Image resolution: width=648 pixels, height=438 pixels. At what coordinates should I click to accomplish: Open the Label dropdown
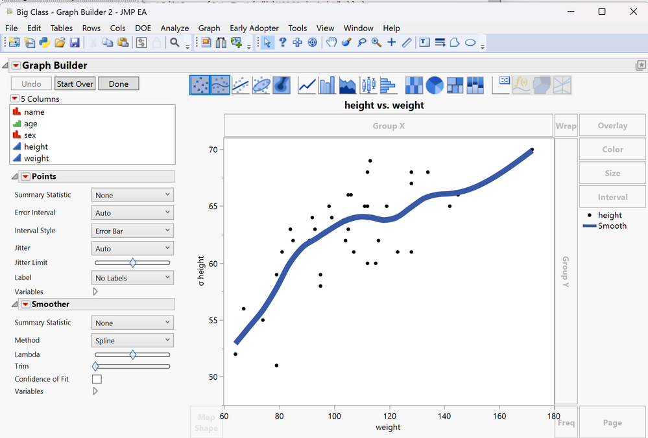(132, 278)
